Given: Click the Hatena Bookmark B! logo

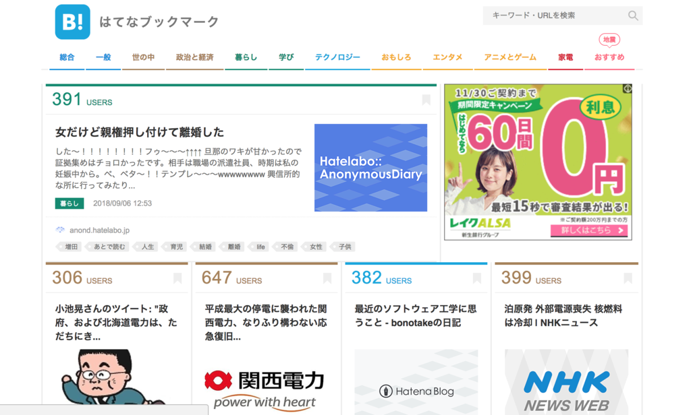Looking at the screenshot, I should pos(72,22).
